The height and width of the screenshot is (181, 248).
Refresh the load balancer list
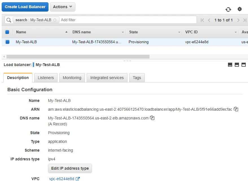pos(228,9)
